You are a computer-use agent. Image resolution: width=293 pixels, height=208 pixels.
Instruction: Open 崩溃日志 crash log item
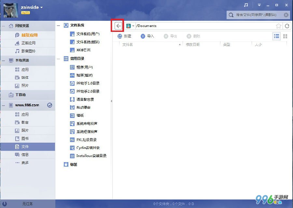pos(80,50)
